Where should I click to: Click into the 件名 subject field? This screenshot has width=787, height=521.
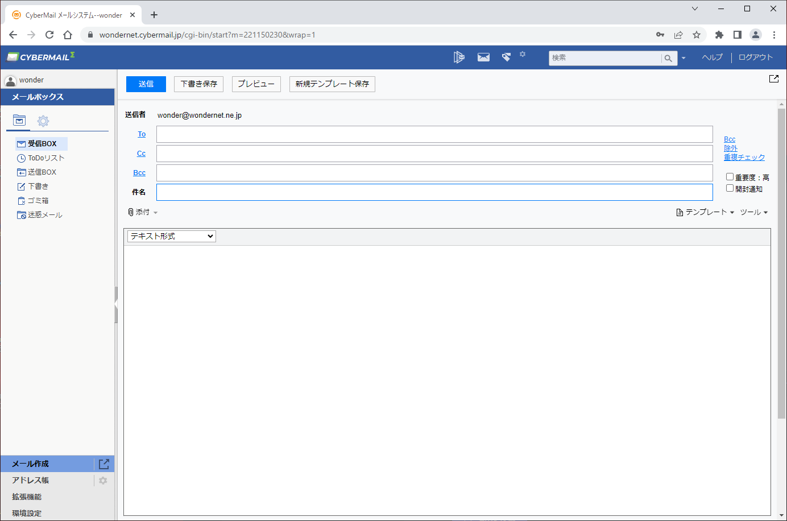434,192
